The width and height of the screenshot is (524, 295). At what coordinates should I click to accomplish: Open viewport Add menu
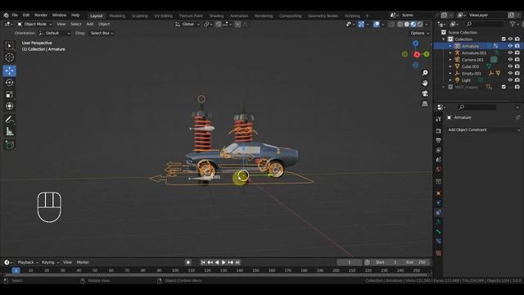click(x=90, y=24)
